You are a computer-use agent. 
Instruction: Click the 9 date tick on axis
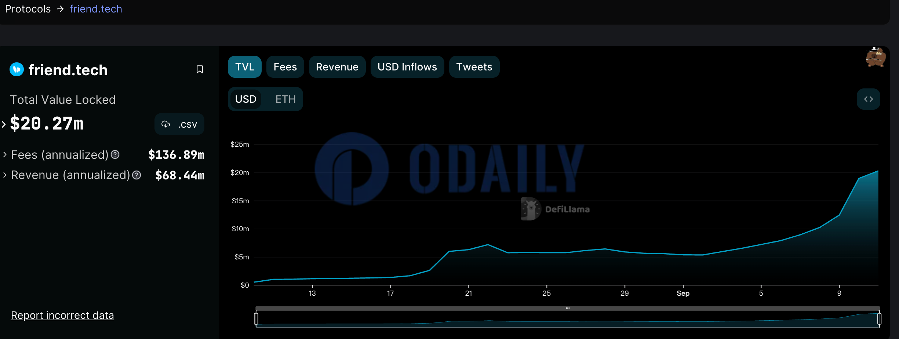tap(839, 293)
